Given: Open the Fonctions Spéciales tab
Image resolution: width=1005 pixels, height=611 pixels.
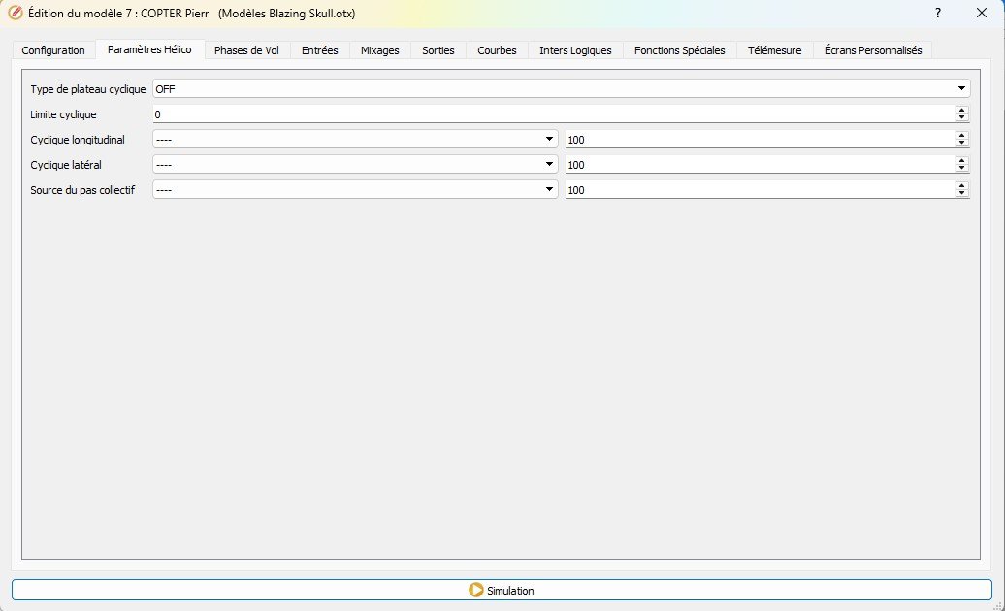Looking at the screenshot, I should tap(679, 50).
